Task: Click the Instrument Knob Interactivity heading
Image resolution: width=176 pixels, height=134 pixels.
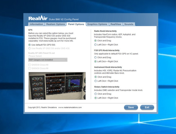Action: click(x=108, y=67)
